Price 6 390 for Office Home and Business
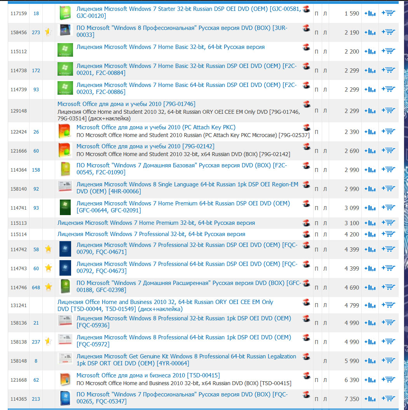The height and width of the screenshot is (410, 408). pos(352,380)
